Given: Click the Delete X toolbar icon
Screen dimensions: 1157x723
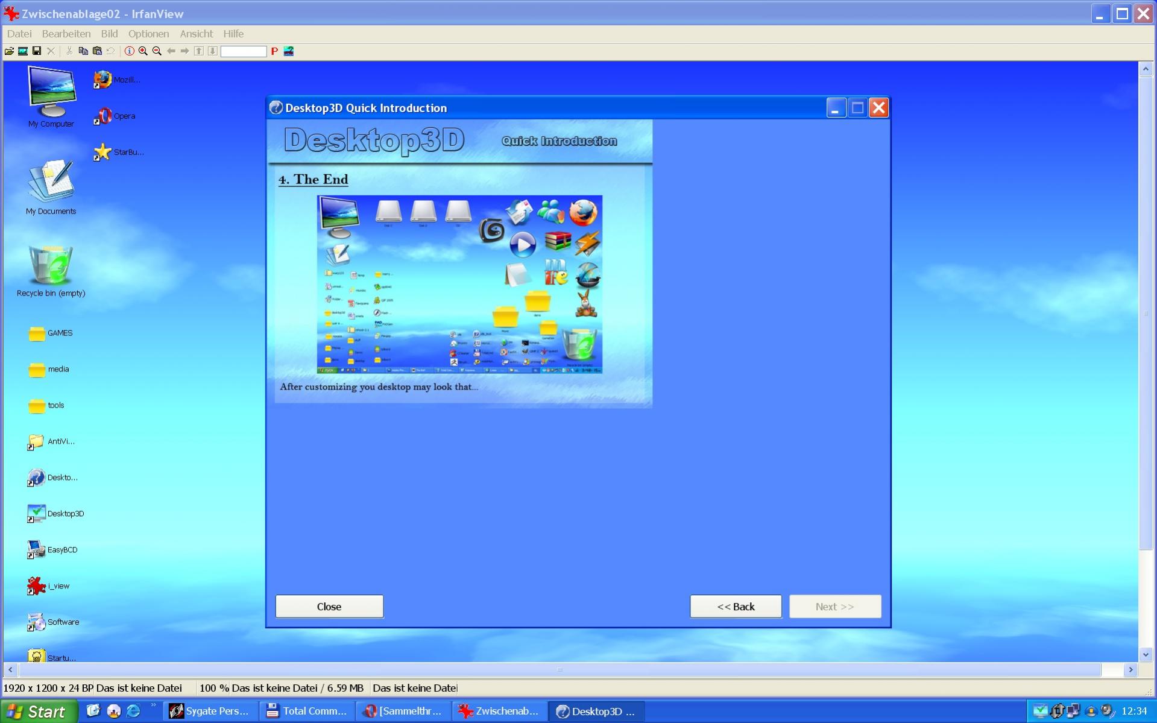Looking at the screenshot, I should [51, 51].
